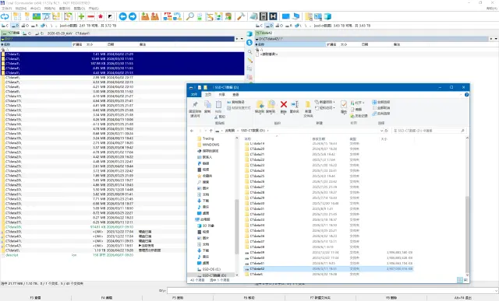
Task: Click the Explorer search box
Action: point(429,131)
